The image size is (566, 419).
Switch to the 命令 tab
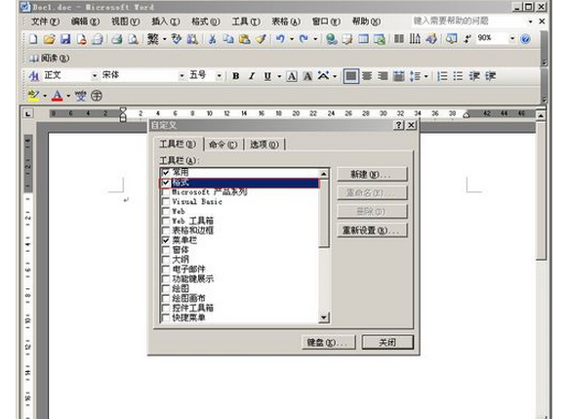(223, 145)
